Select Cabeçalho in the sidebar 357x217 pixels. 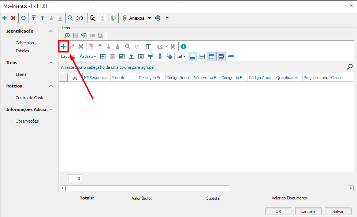pos(25,43)
